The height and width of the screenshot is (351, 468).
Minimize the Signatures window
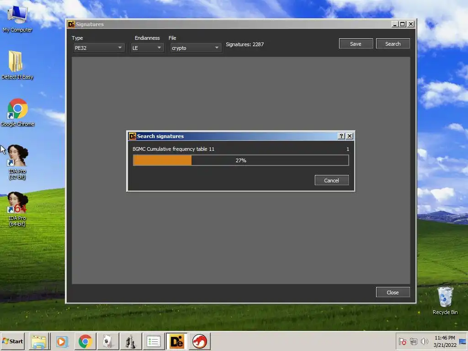point(394,24)
